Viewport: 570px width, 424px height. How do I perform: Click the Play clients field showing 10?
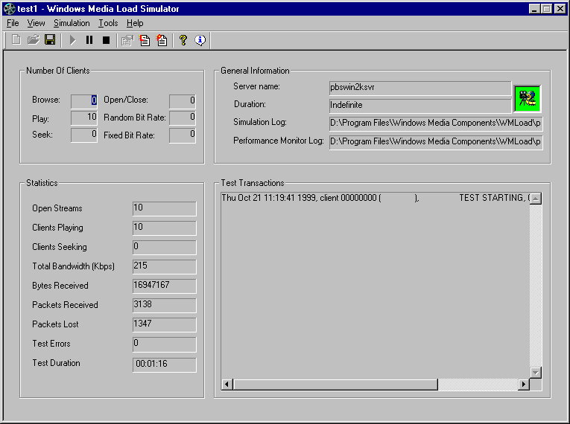(x=84, y=118)
